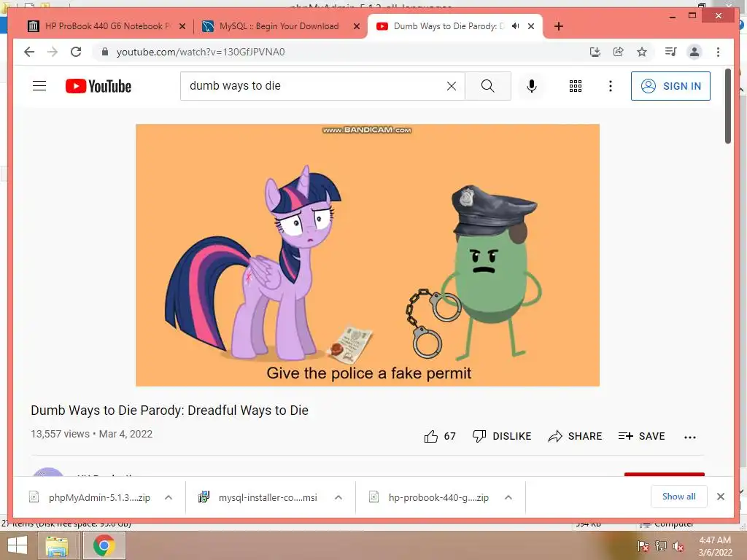Click the browser forward arrow
This screenshot has width=747, height=560.
click(x=53, y=52)
